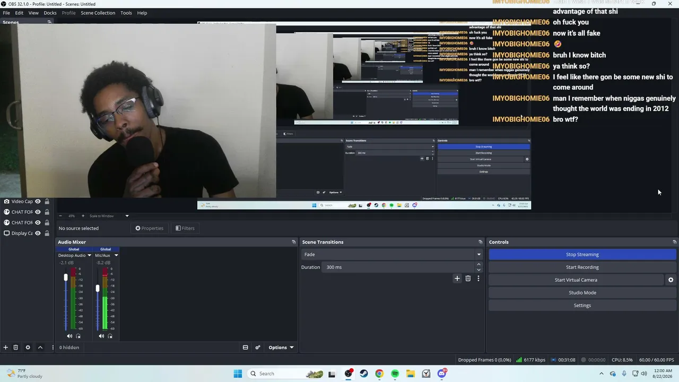The width and height of the screenshot is (679, 382).
Task: Click the Windows Start button
Action: [238, 374]
